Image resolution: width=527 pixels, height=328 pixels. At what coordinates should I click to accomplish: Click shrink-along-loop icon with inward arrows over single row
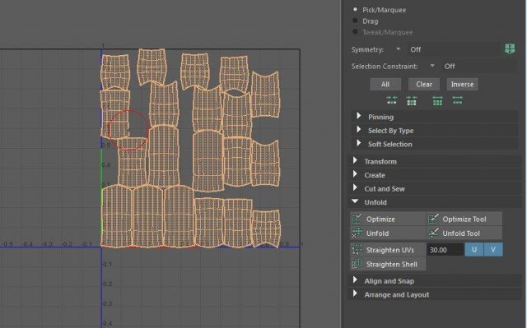point(392,100)
